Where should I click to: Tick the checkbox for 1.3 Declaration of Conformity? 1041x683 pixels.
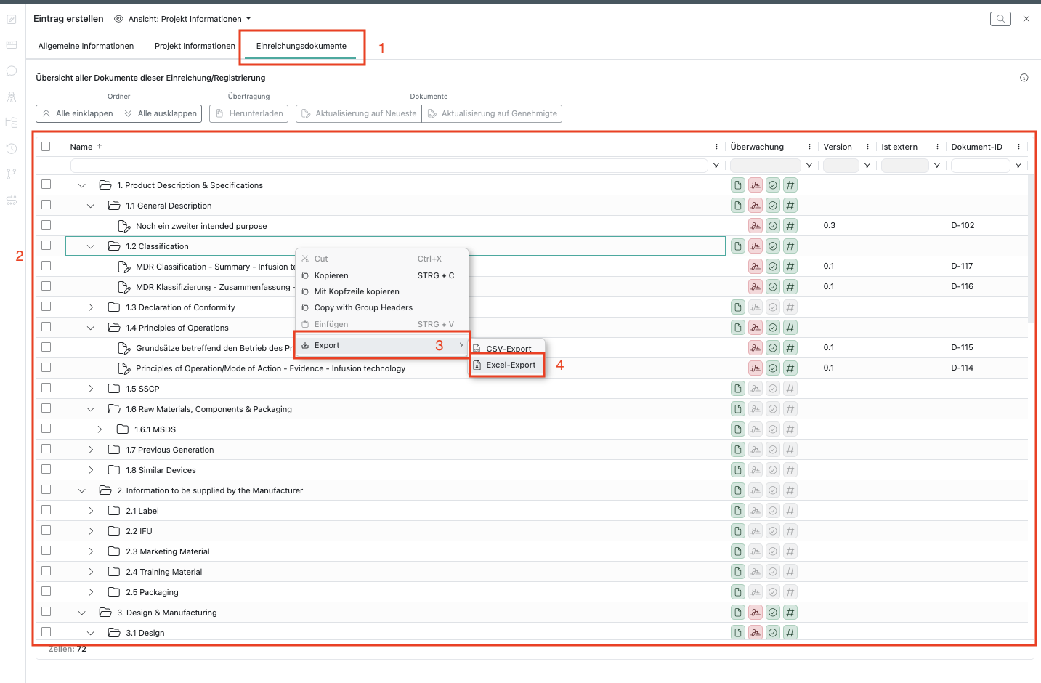tap(46, 307)
